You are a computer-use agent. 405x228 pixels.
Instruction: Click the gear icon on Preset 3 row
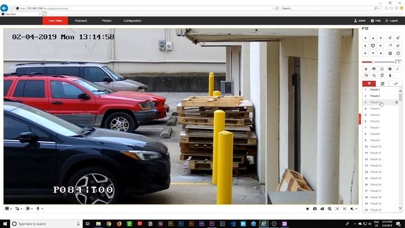pyautogui.click(x=397, y=103)
